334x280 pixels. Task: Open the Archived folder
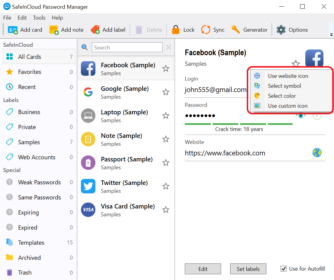coord(39,258)
